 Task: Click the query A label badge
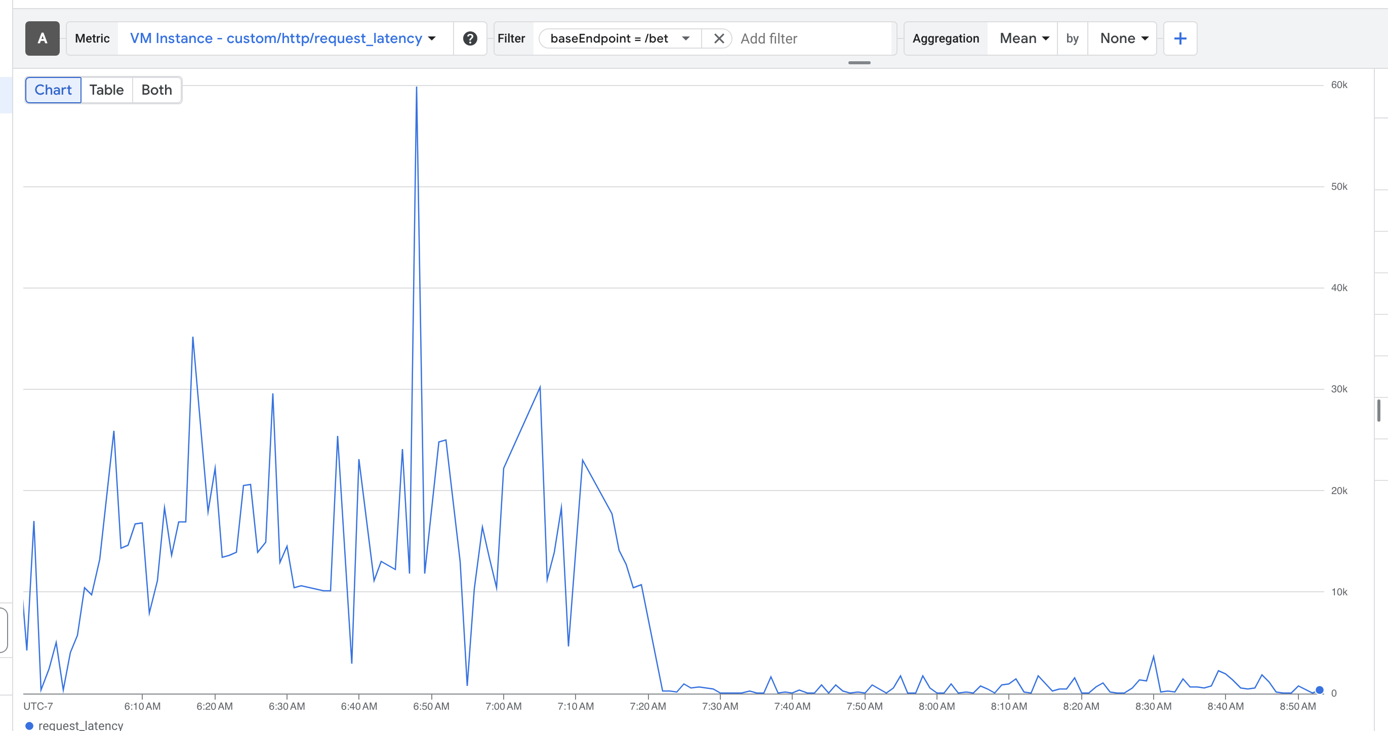pyautogui.click(x=42, y=38)
